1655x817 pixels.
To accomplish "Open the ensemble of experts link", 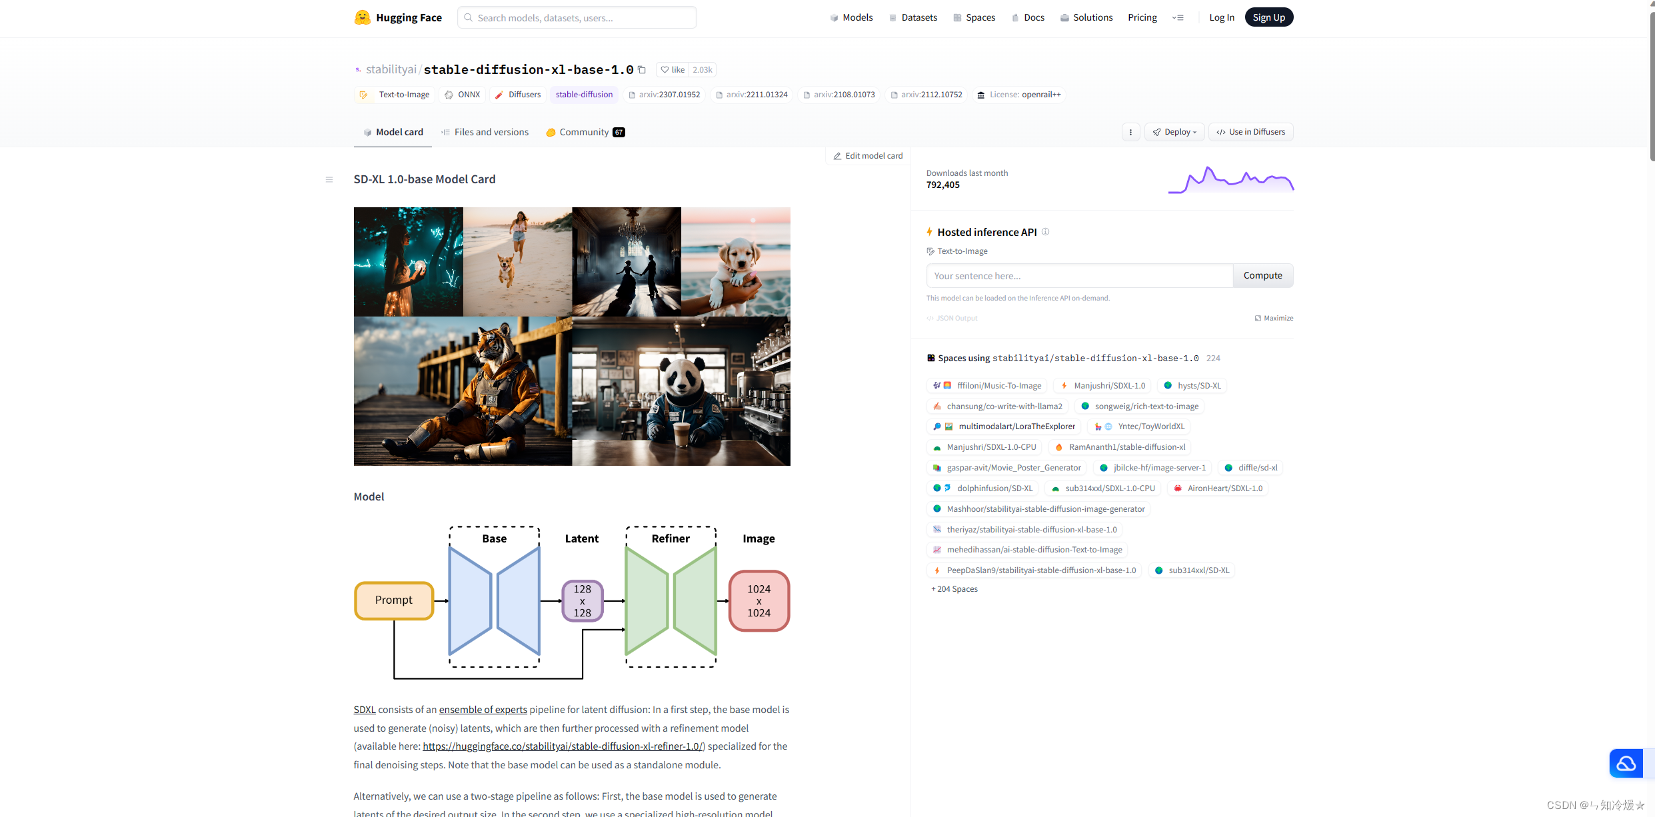I will click(483, 710).
